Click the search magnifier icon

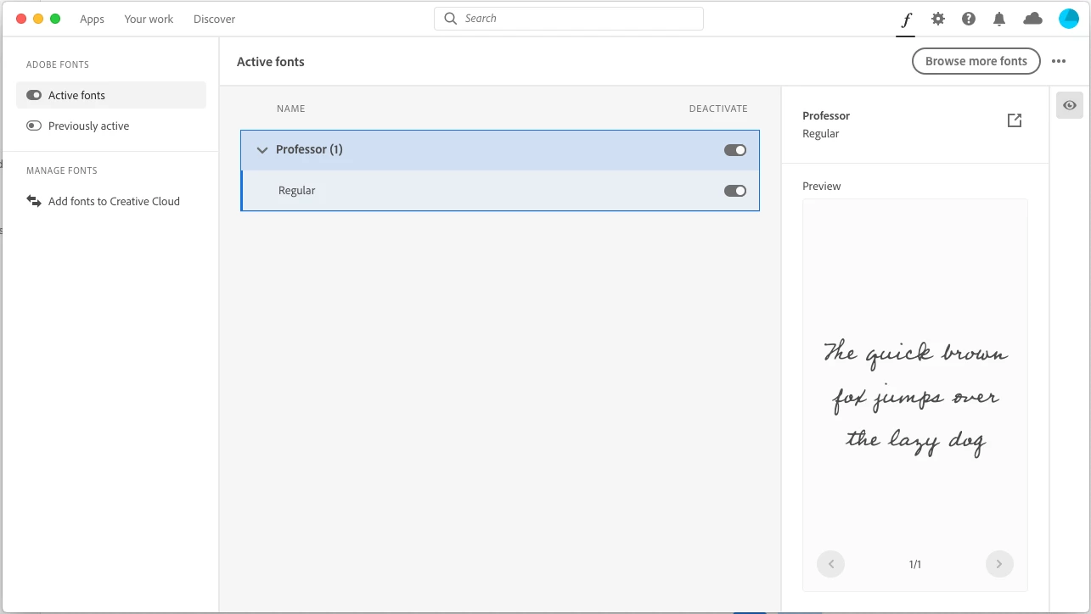coord(451,19)
